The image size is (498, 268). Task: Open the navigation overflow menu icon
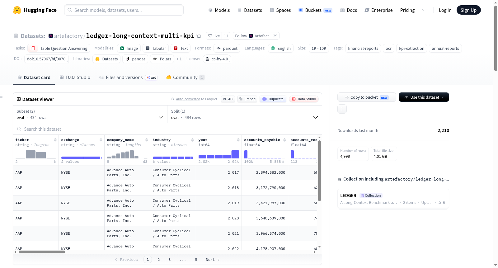pyautogui.click(x=425, y=10)
